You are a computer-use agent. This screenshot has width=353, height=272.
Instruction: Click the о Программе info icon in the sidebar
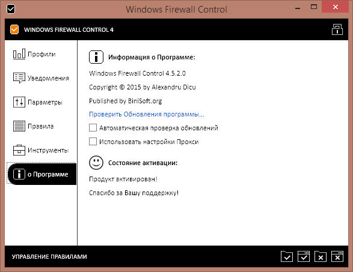point(19,174)
